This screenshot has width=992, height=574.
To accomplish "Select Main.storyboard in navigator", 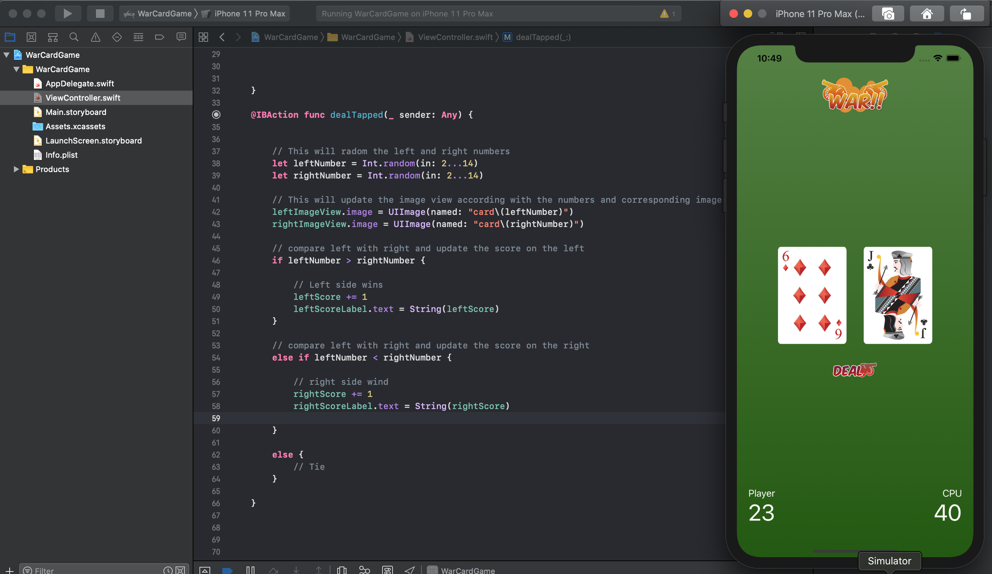I will (x=76, y=112).
